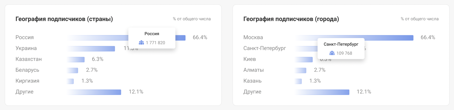Viewport: 454px width, 110px height.
Task: Click the Беларусь bar
Action: [72, 70]
